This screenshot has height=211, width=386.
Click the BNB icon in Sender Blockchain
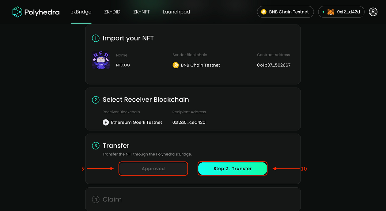(176, 65)
